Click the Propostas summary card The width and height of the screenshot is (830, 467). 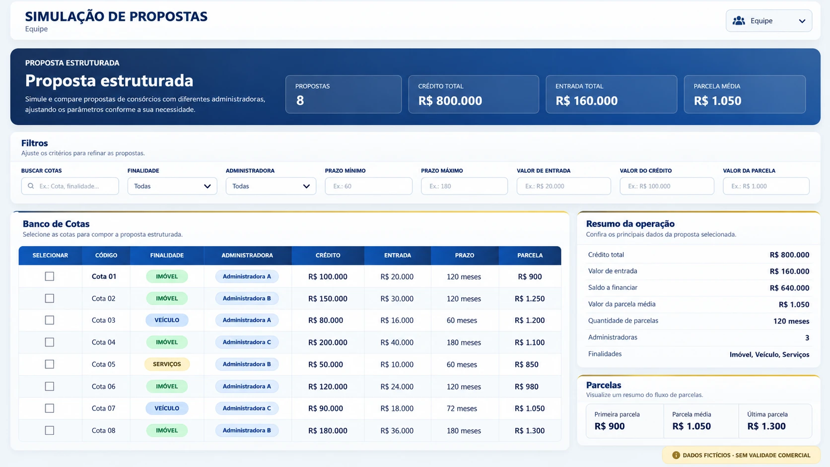point(344,94)
